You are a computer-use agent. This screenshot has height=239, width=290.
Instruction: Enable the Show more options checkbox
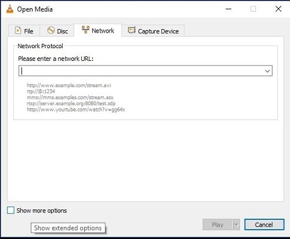coord(10,210)
